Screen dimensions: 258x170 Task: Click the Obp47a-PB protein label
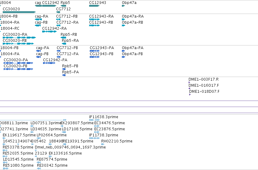pos(132,54)
